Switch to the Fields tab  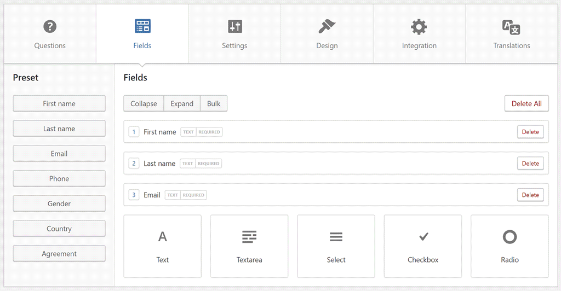[x=142, y=34]
